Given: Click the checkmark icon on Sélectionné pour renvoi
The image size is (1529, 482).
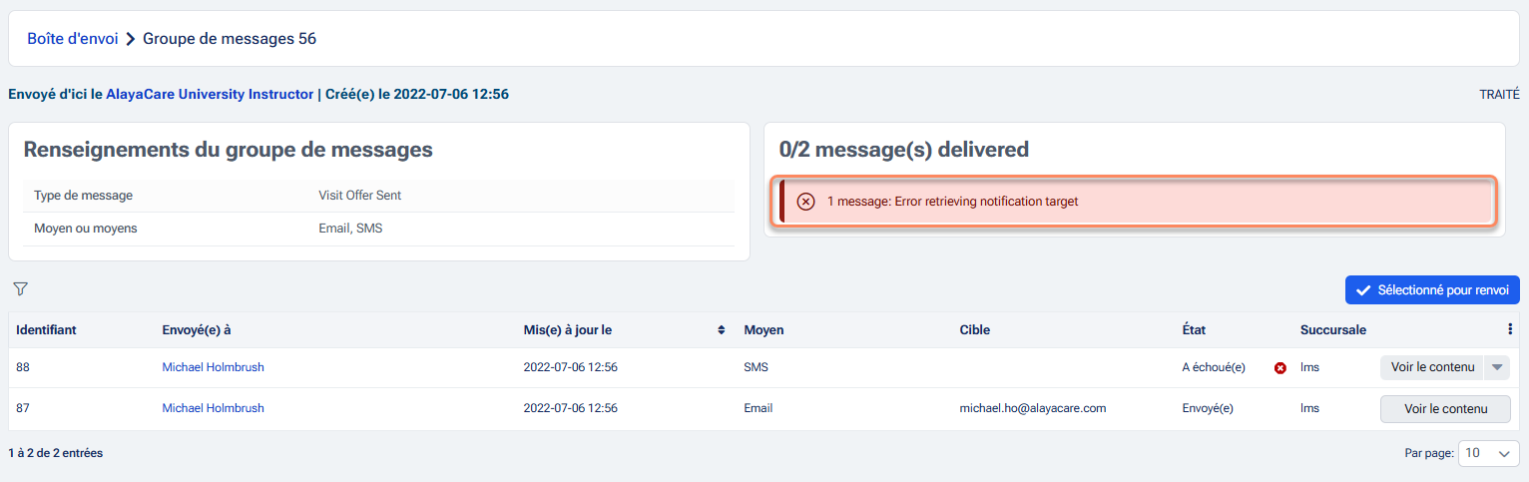Looking at the screenshot, I should pyautogui.click(x=1362, y=290).
